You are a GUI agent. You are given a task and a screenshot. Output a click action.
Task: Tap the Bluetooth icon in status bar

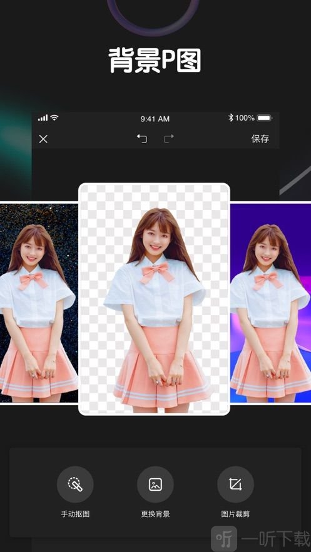tap(231, 118)
